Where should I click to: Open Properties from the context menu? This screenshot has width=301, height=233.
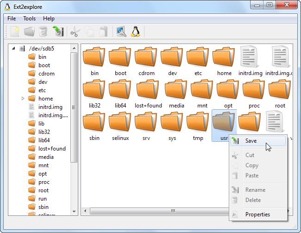pyautogui.click(x=258, y=214)
